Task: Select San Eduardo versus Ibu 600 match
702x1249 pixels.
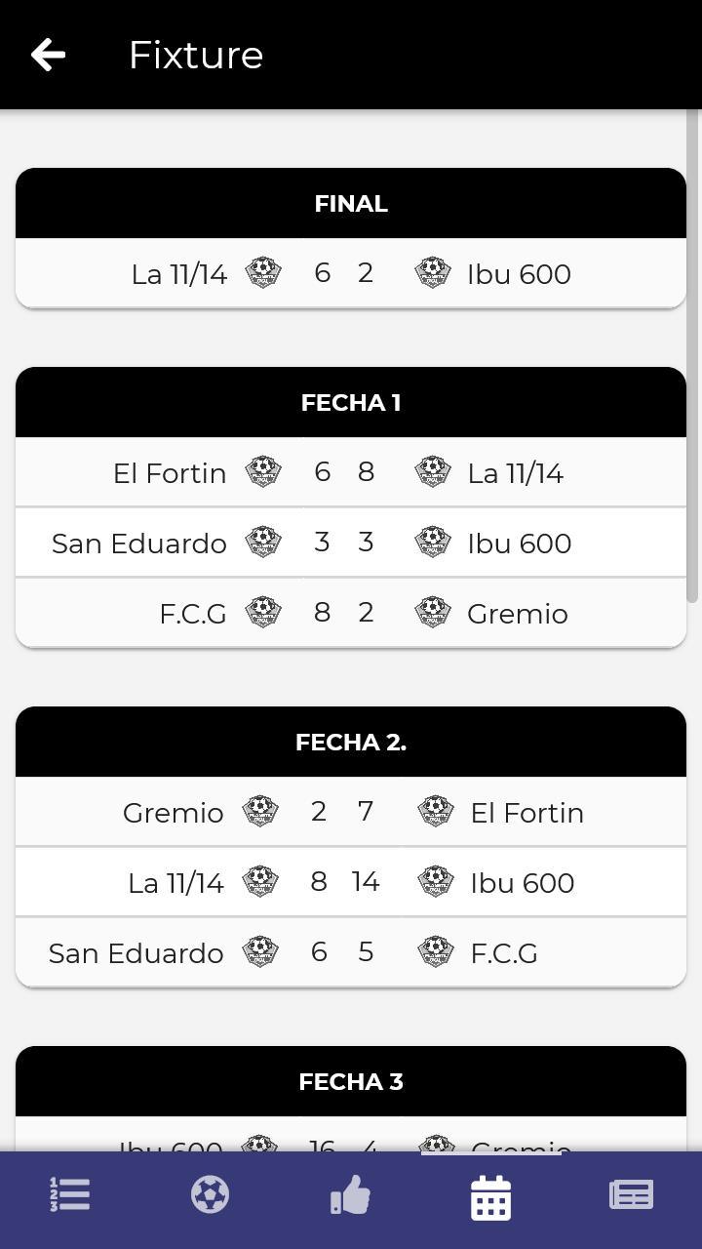Action: click(351, 543)
